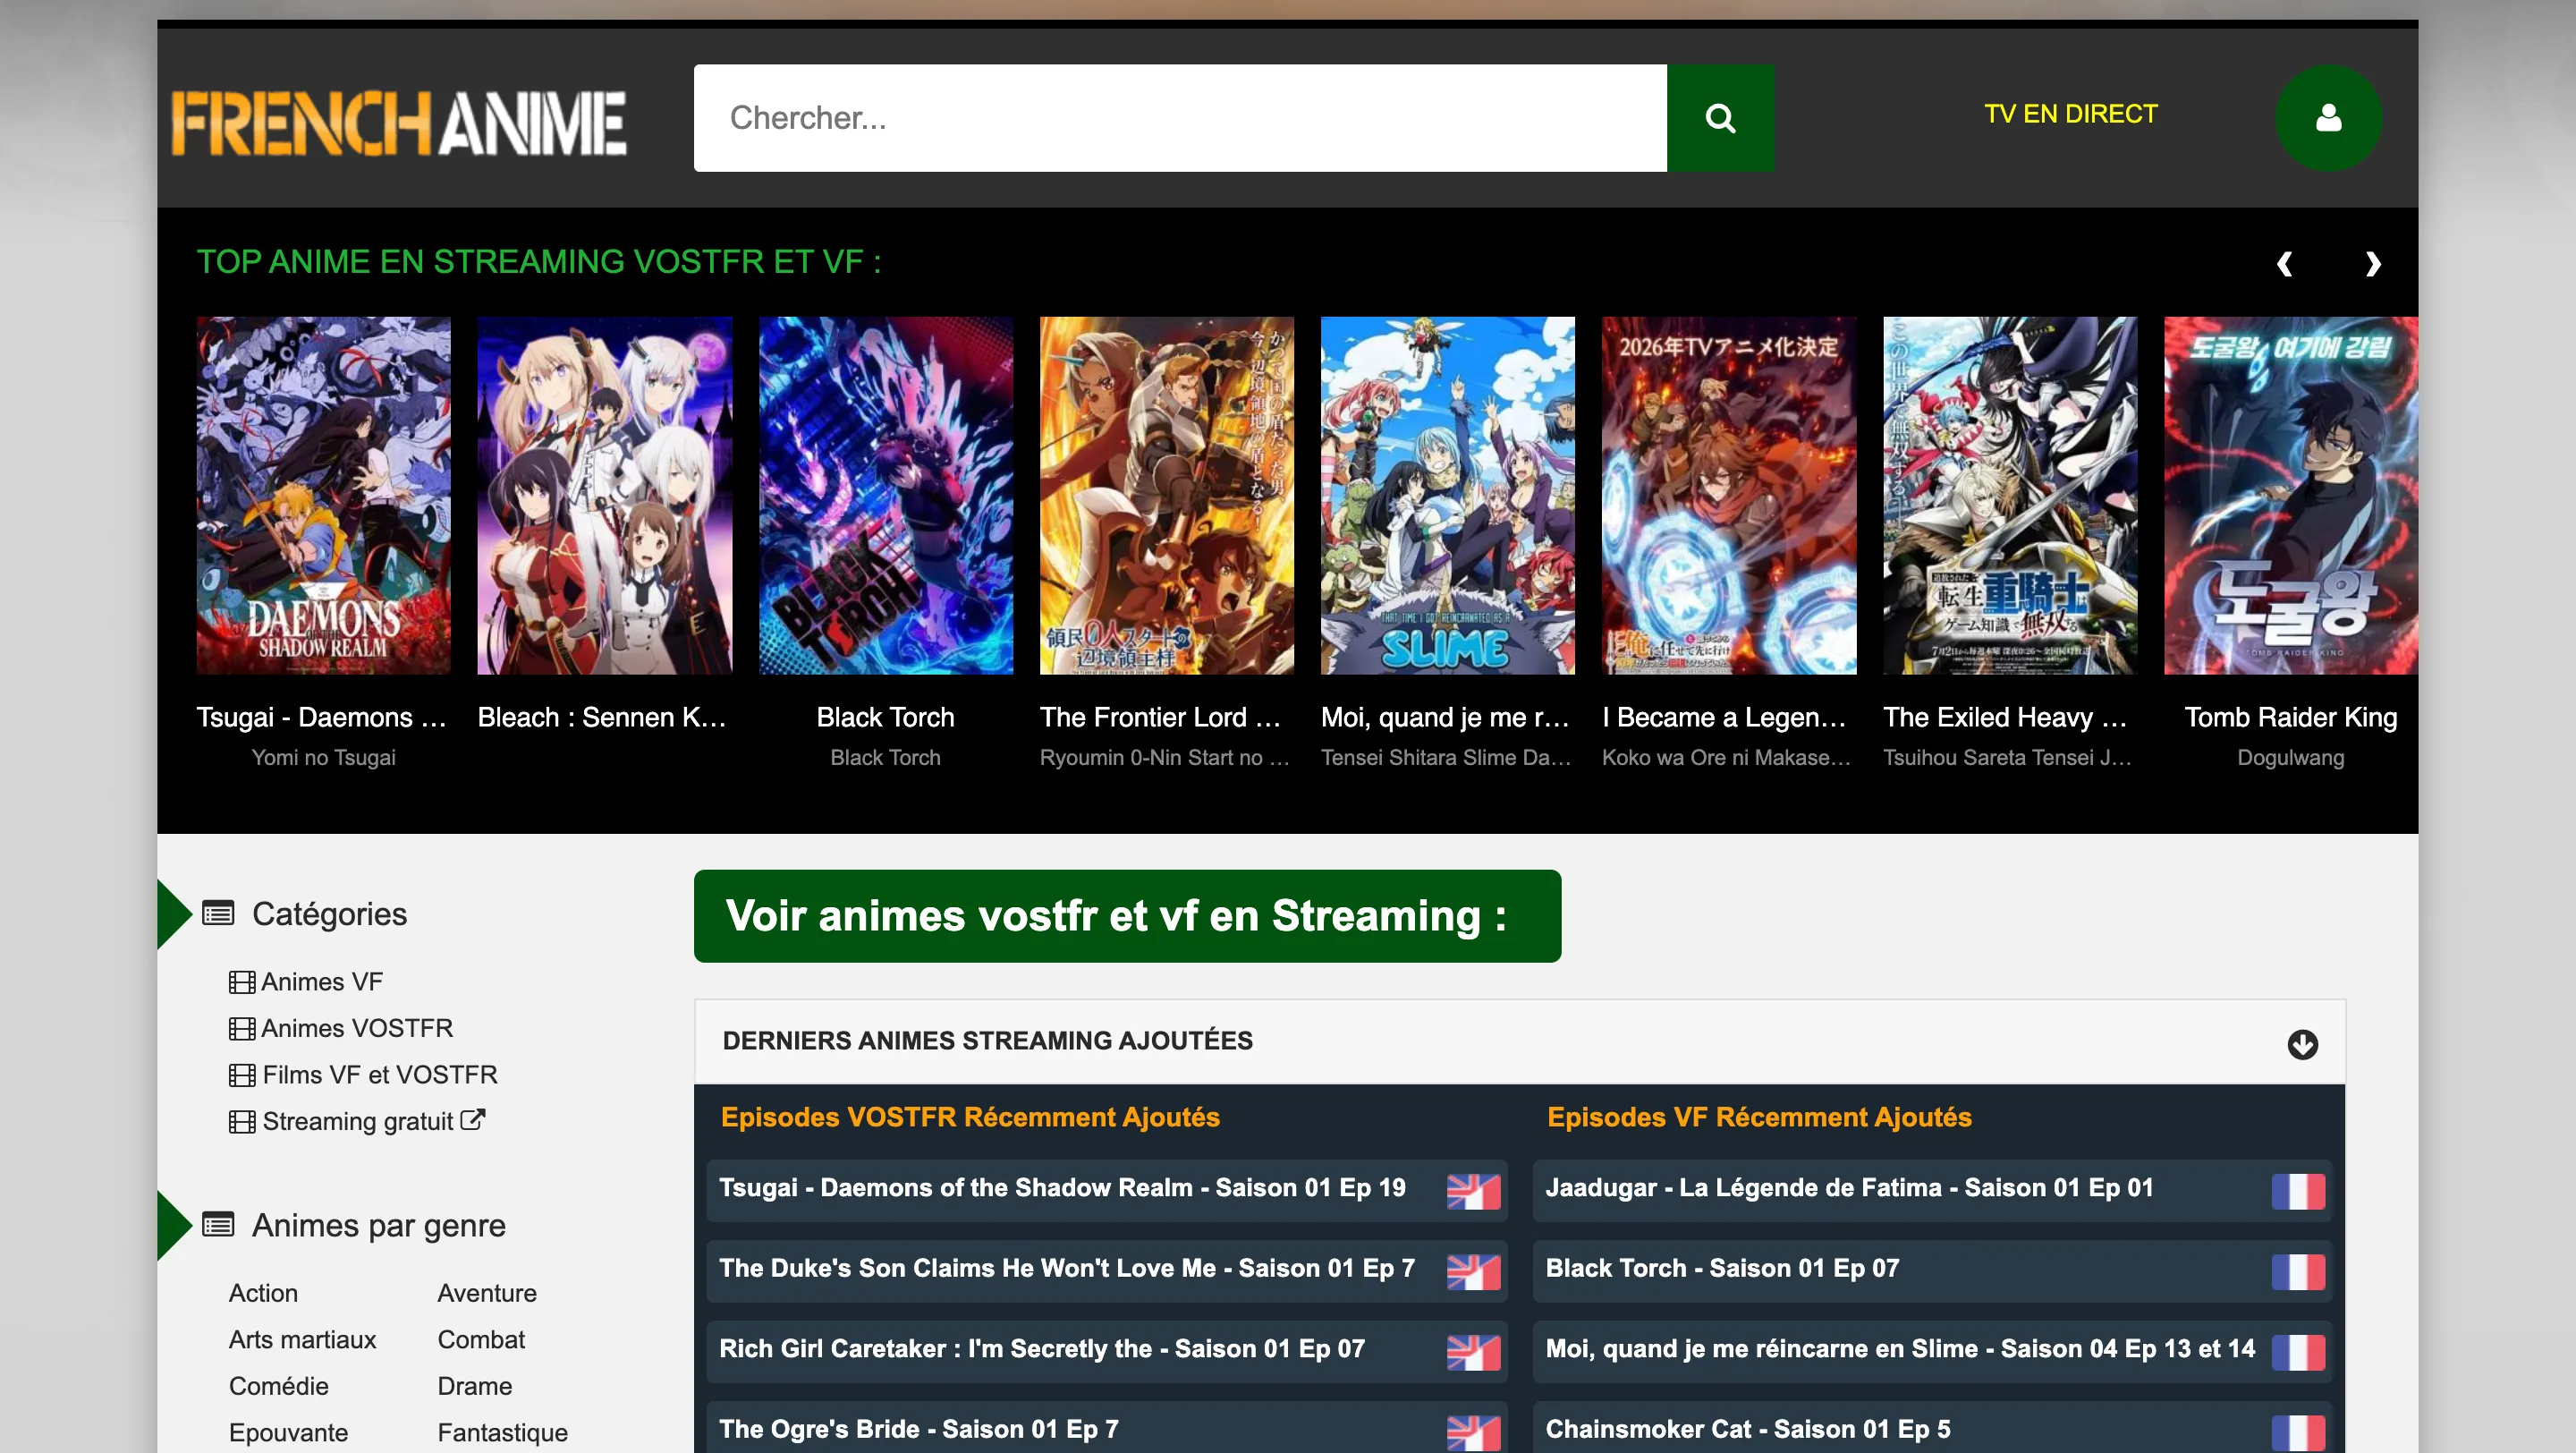The height and width of the screenshot is (1453, 2576).
Task: Click the Episodes VF Récemment Ajoutés heading
Action: click(1759, 1117)
